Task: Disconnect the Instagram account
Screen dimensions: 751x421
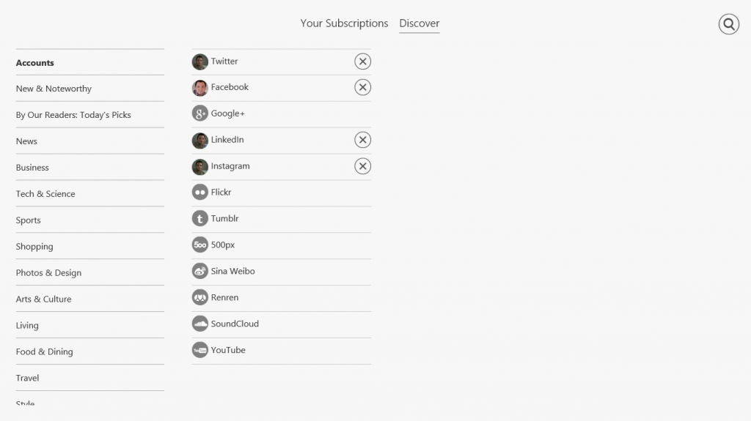Action: [362, 166]
